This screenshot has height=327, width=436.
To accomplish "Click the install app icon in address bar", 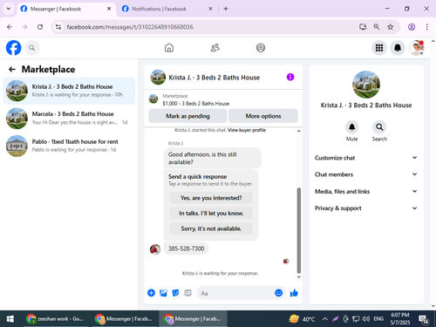I will point(363,27).
